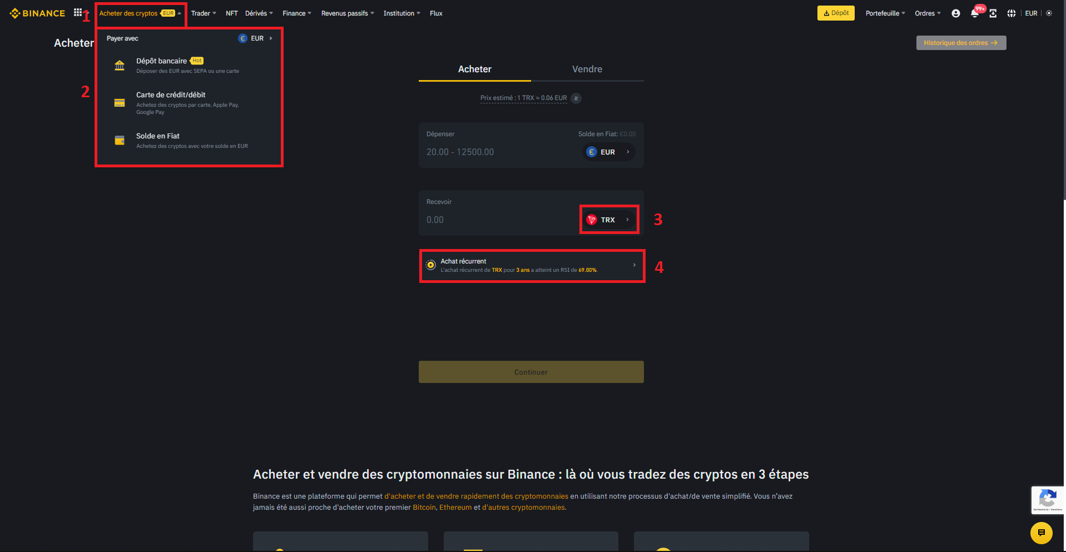Click the Binance logo
The width and height of the screenshot is (1066, 552).
[37, 13]
